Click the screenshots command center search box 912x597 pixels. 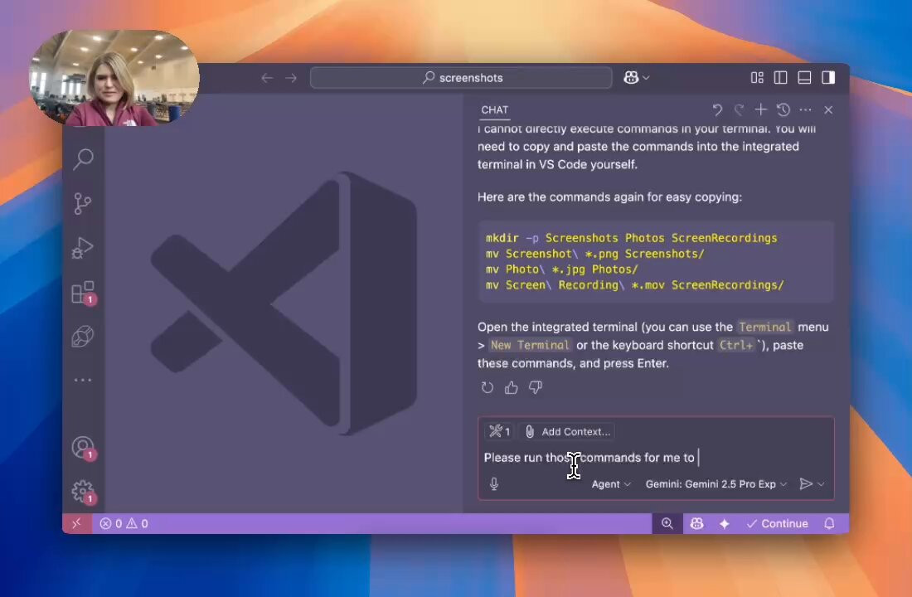461,77
